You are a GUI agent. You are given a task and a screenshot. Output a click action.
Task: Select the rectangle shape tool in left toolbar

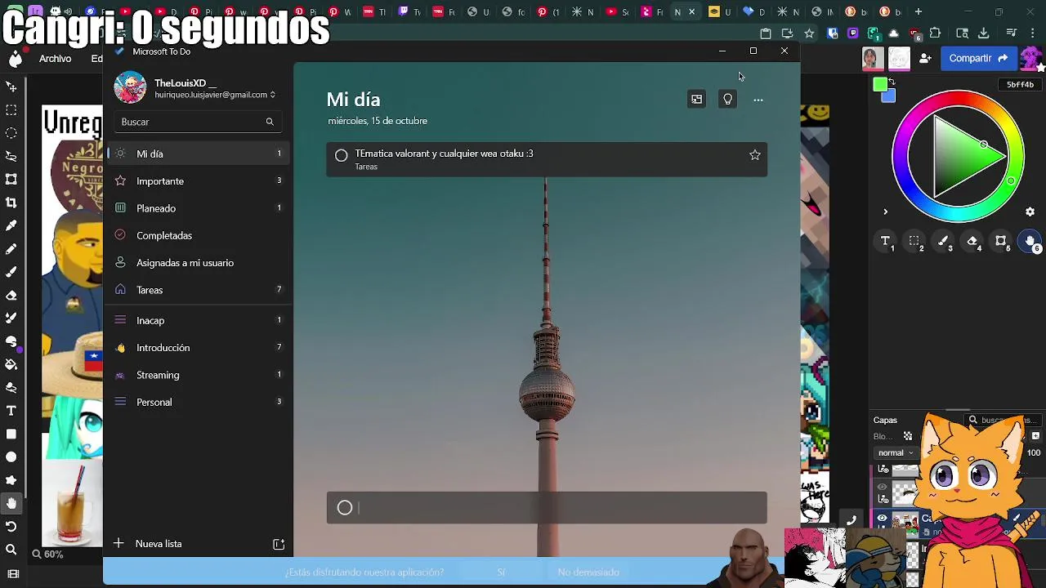pyautogui.click(x=11, y=434)
